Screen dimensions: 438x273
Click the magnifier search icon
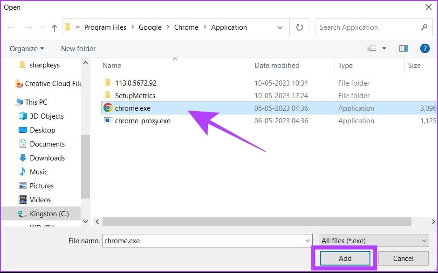[424, 27]
